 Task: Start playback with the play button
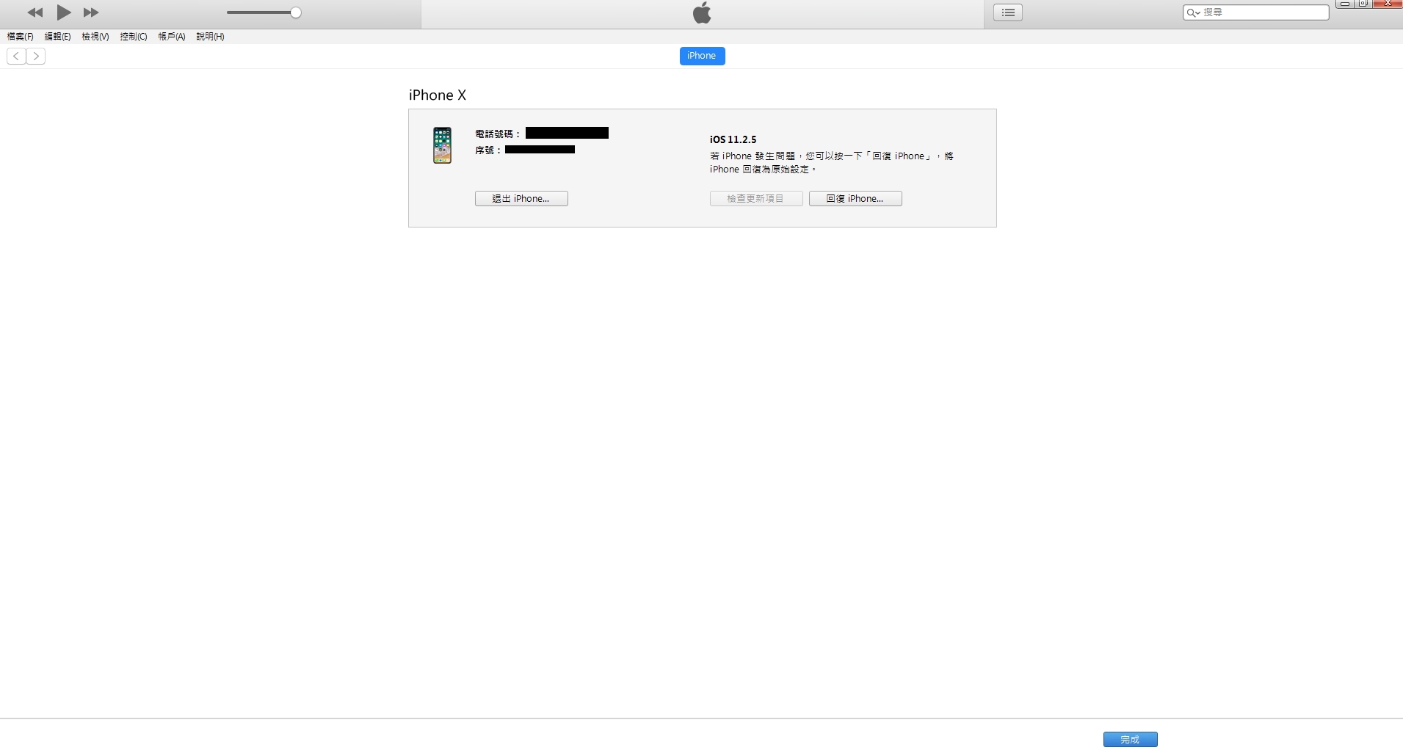pyautogui.click(x=64, y=12)
